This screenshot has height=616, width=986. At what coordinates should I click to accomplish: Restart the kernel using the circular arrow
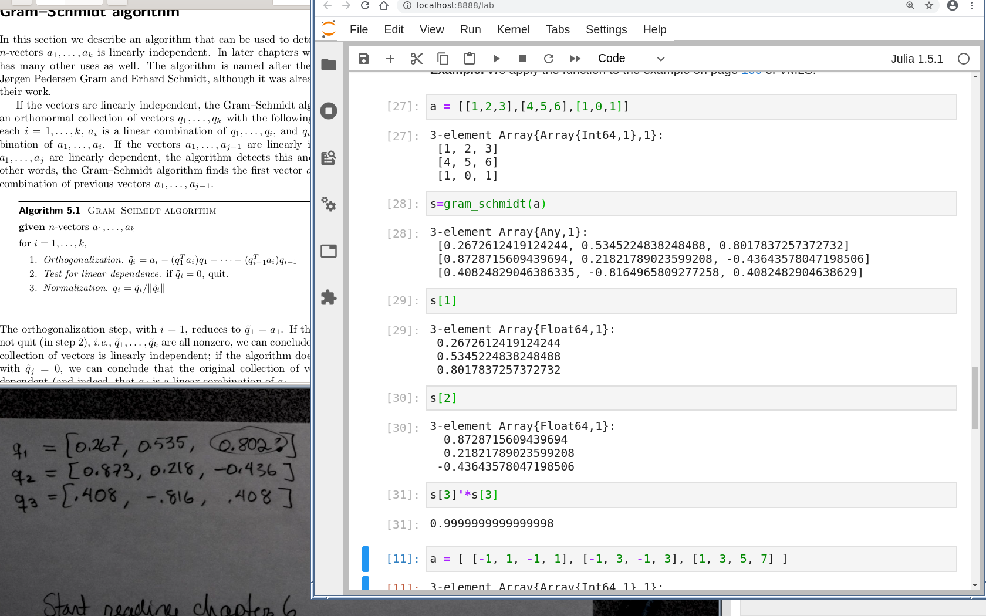click(x=549, y=59)
